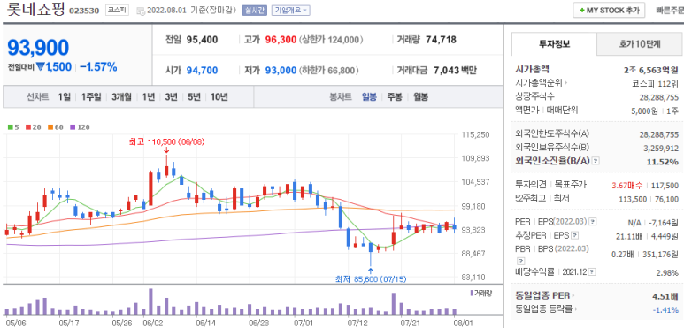Viewport: 684px width, 328px height.
Task: Click the 거래대금 value 7,043 백만
Action: (x=455, y=71)
